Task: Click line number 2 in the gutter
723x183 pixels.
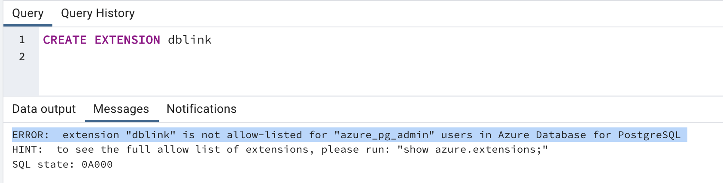Action: click(x=22, y=57)
